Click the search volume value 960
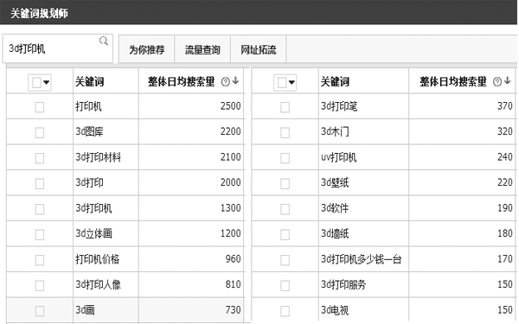The height and width of the screenshot is (324, 519). click(x=233, y=258)
